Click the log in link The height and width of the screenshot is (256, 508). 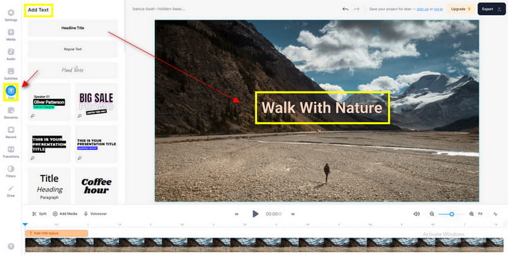[438, 9]
